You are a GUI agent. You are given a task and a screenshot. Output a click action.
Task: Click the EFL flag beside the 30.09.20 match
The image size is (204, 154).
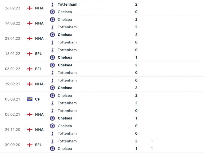click(29, 145)
